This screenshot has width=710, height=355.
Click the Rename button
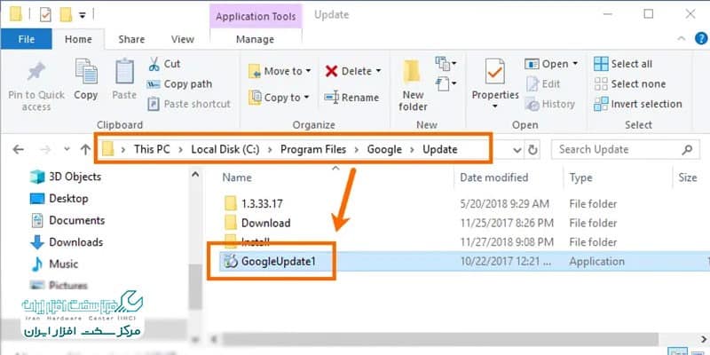351,98
